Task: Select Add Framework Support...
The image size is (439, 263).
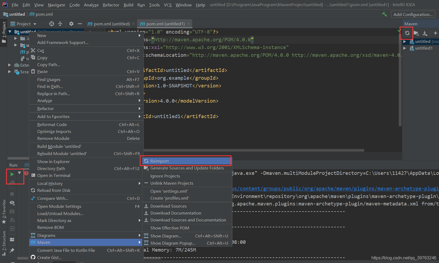Action: pos(86,42)
